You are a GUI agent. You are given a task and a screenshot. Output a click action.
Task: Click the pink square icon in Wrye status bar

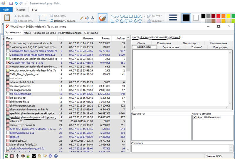click(12, 156)
